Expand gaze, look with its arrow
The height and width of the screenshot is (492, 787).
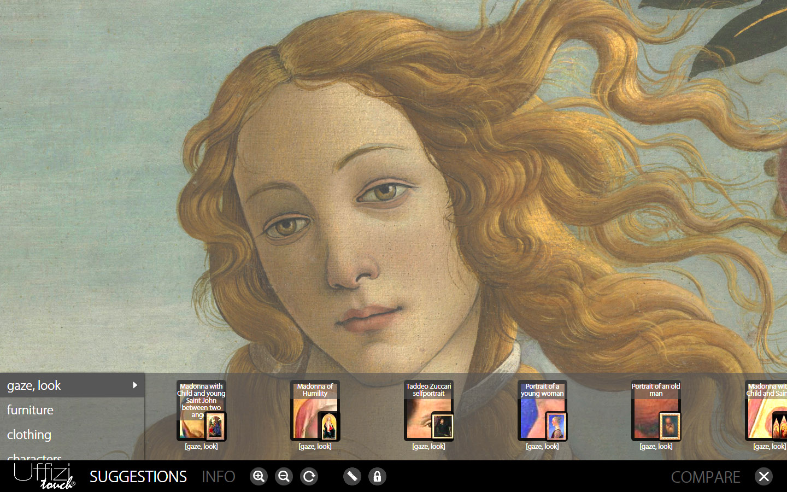[135, 385]
